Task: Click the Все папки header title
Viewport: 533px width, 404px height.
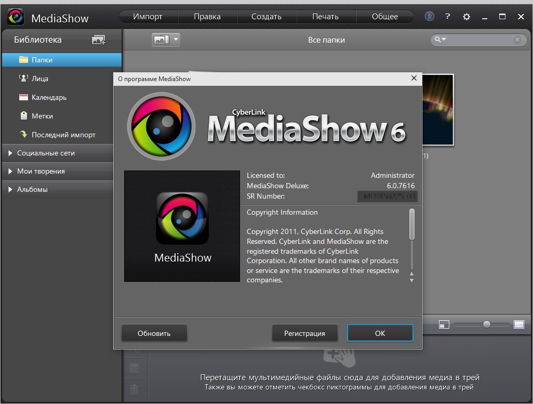Action: coord(326,40)
